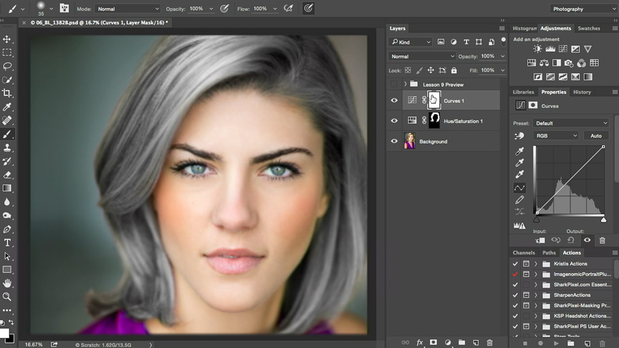Select the Rectangular Marquee tool
The width and height of the screenshot is (619, 348).
coord(7,53)
